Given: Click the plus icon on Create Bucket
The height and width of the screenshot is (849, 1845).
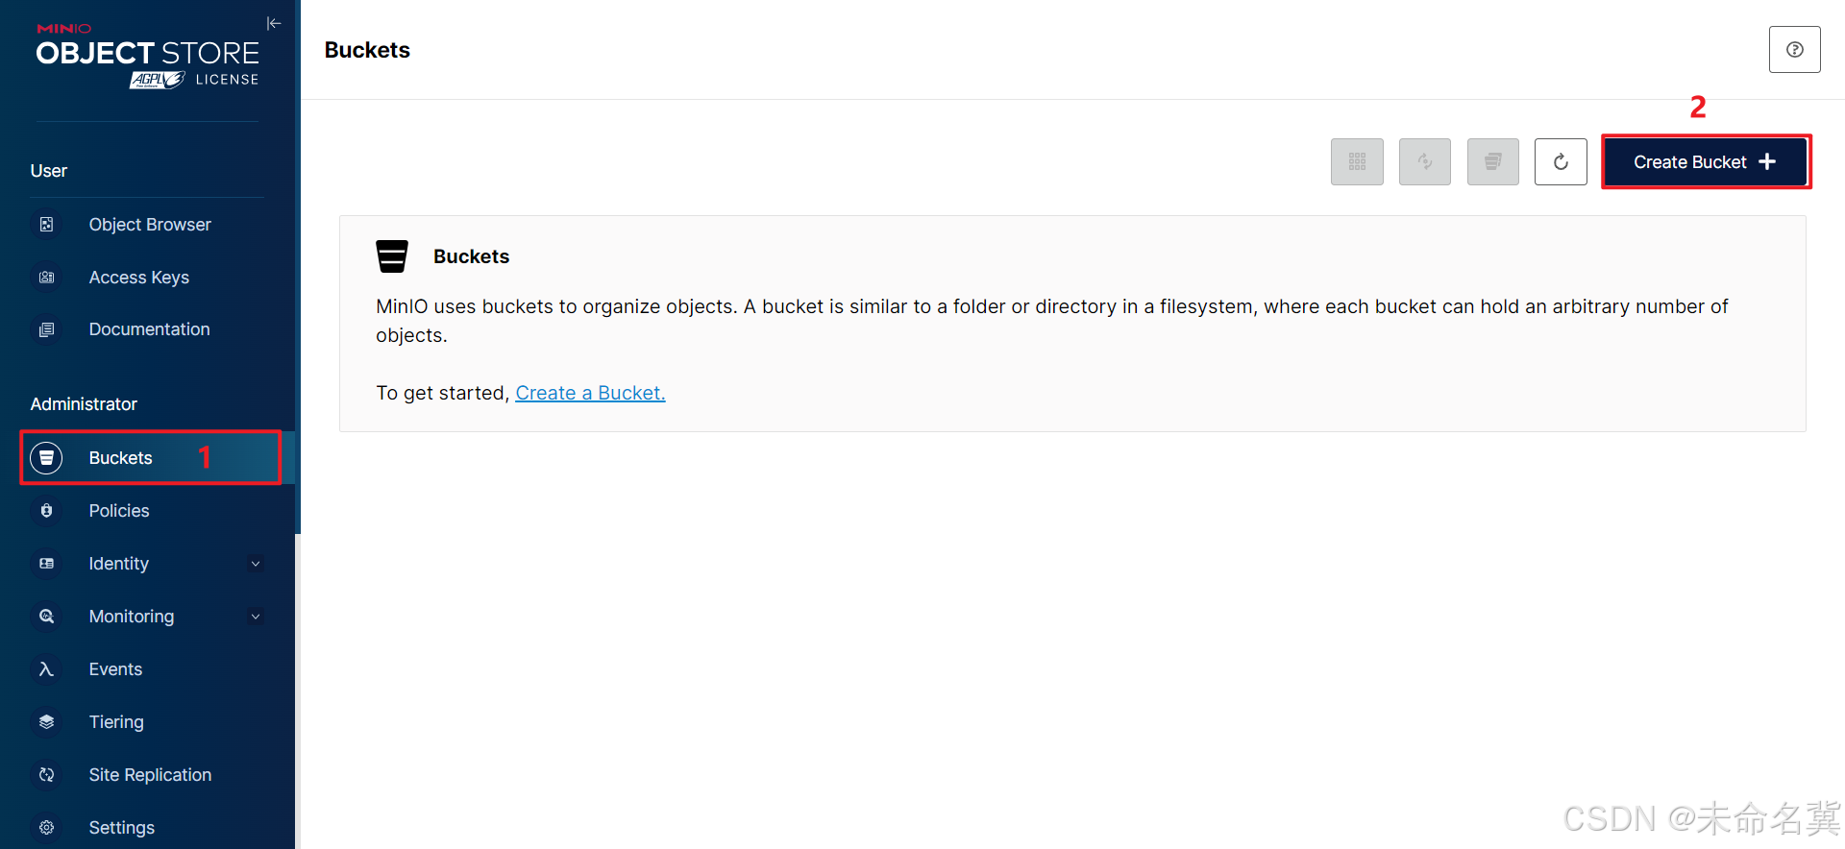Looking at the screenshot, I should point(1767,162).
